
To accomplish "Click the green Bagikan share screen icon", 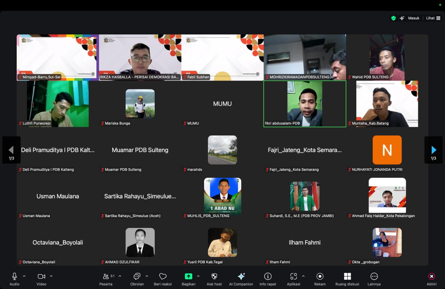I will 188,276.
